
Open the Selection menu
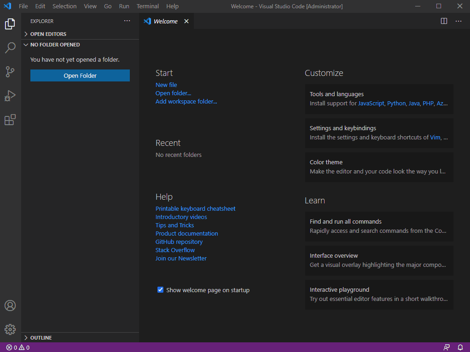tap(64, 6)
